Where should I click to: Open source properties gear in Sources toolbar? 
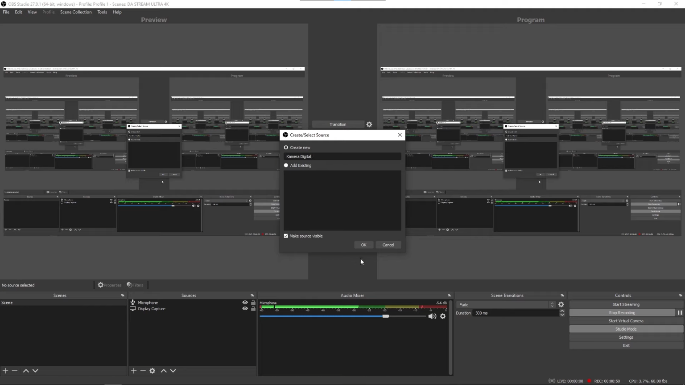(153, 371)
